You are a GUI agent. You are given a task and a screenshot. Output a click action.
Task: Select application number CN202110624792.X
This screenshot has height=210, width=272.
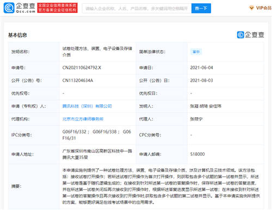coord(82,68)
